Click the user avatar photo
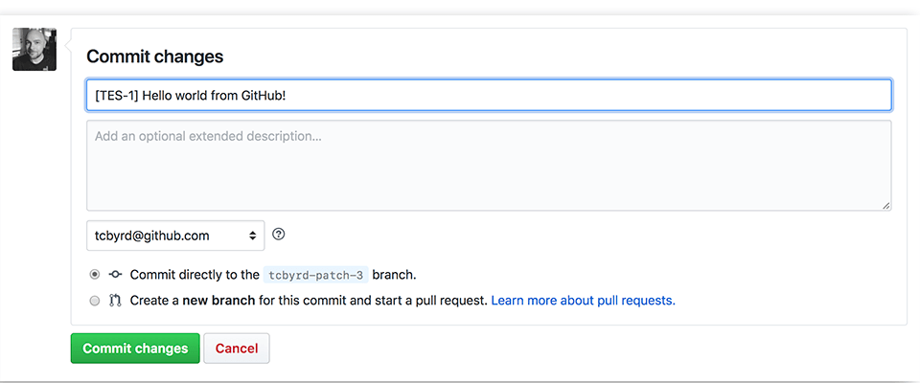Screen dimensions: 920x383 [x=34, y=50]
